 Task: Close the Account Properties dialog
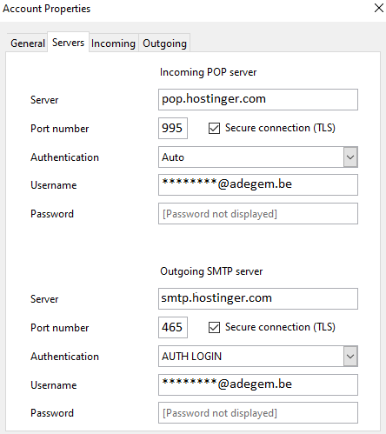click(379, 8)
